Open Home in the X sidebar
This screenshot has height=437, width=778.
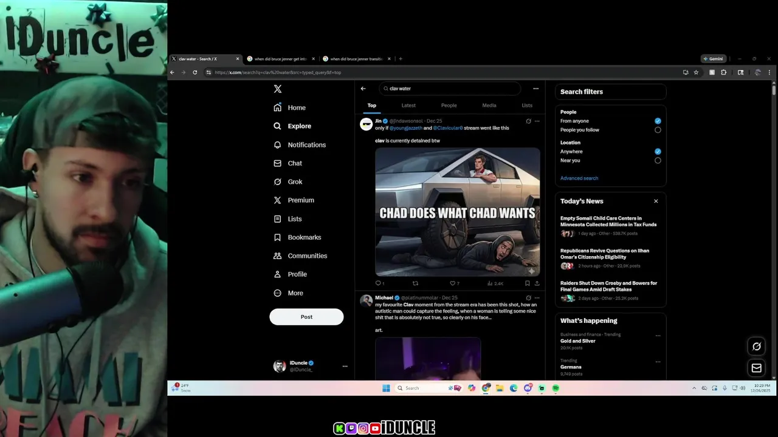(x=289, y=107)
